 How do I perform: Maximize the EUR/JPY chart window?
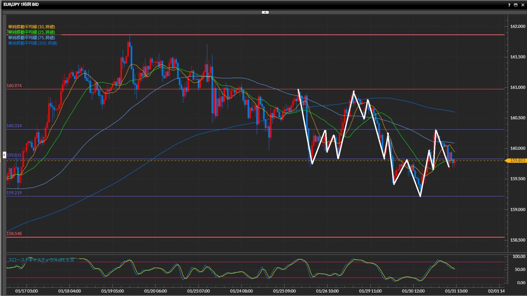516,5
